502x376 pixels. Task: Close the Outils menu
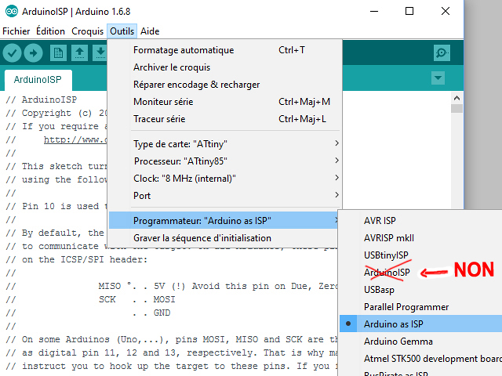click(x=122, y=31)
